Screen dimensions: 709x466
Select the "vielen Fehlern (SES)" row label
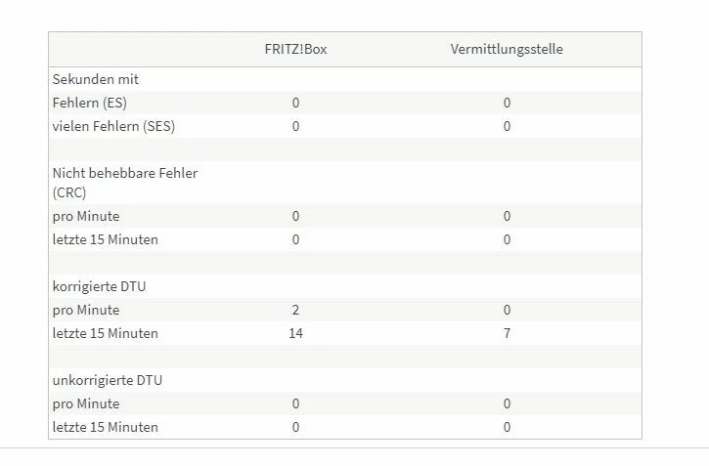[x=113, y=126]
